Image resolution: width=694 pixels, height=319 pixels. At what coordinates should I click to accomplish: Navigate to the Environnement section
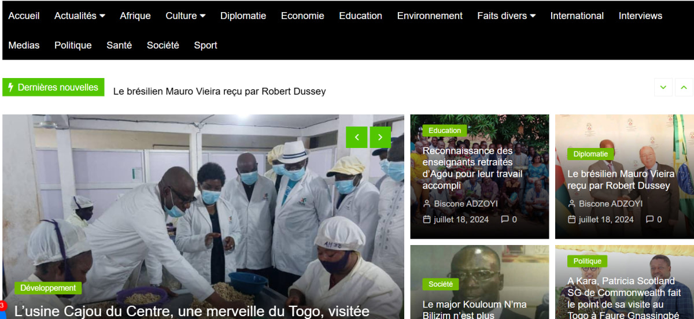click(430, 16)
